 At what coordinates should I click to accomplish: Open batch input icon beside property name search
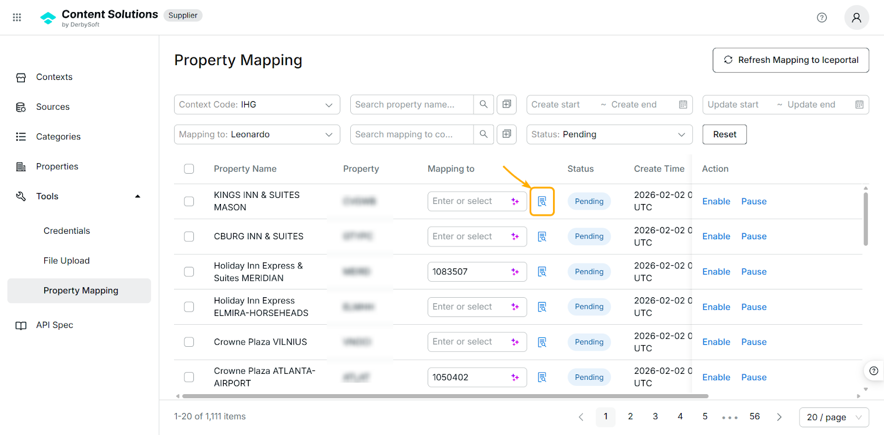[x=507, y=104]
